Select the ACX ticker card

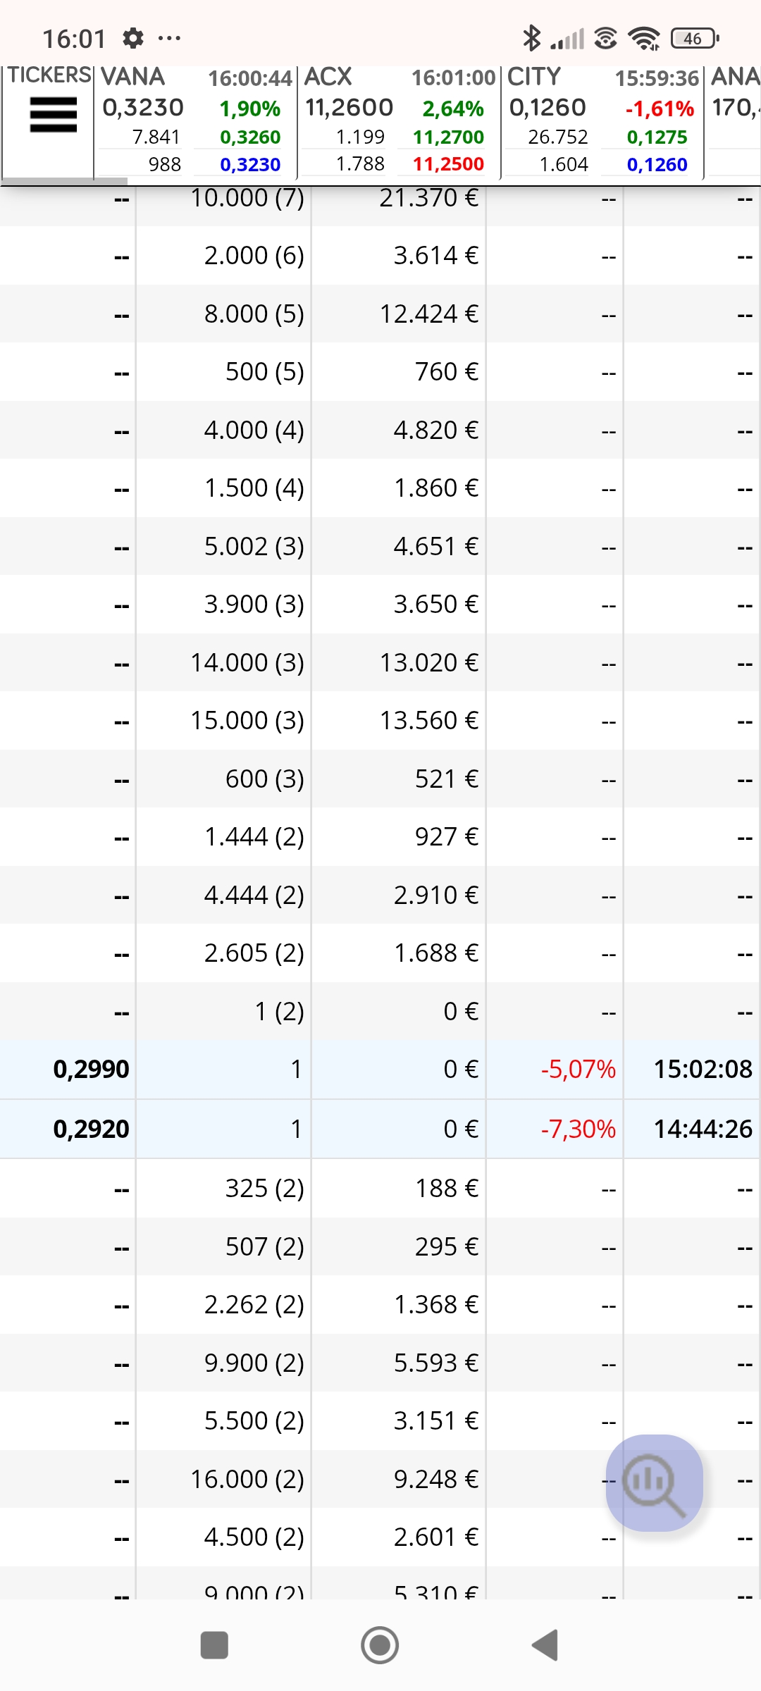pos(399,121)
